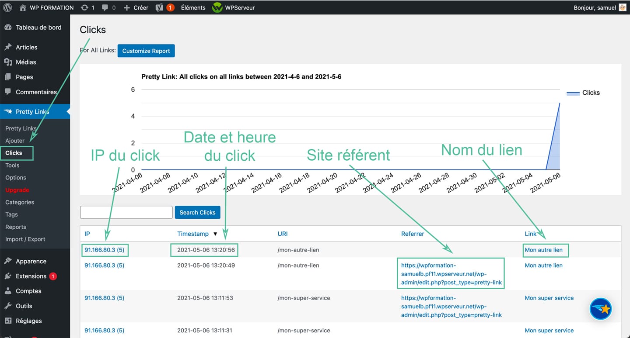The image size is (630, 338).
Task: Click the Créer plus icon to add content
Action: point(126,7)
